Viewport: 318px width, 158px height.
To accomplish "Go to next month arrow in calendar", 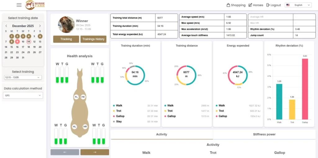I will point(40,26).
